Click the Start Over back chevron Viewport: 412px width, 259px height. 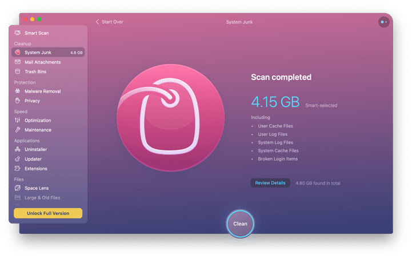click(97, 22)
